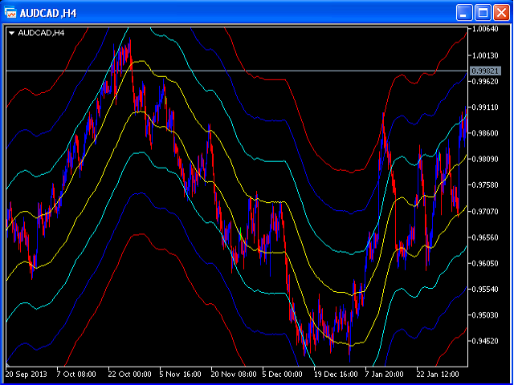Click the 1.00130 price scale value
The image size is (514, 385).
[485, 55]
